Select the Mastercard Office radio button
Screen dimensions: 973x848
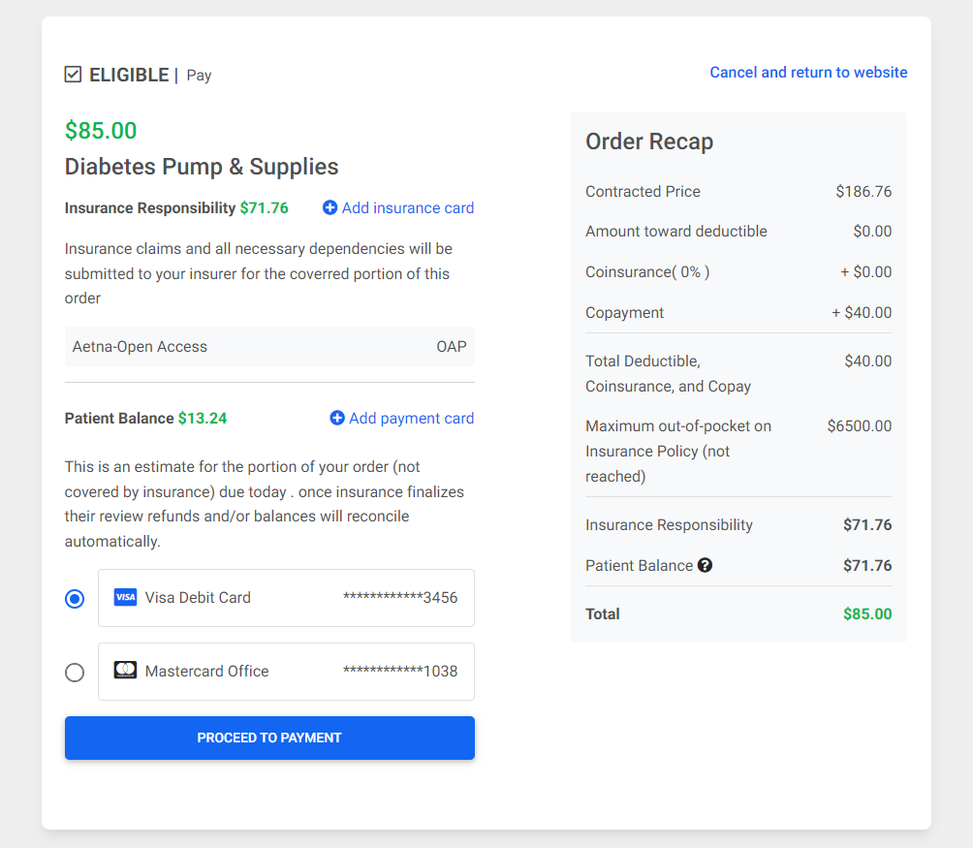[75, 672]
